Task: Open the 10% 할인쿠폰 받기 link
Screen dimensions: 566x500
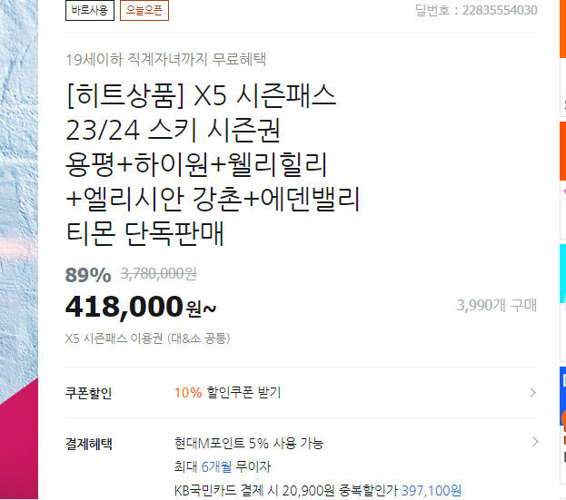Action: (x=228, y=393)
